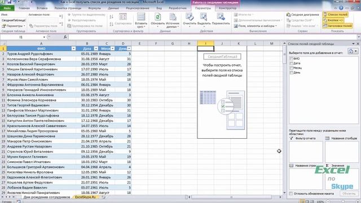Switch to the Формулы ribbon tab

coord(94,8)
